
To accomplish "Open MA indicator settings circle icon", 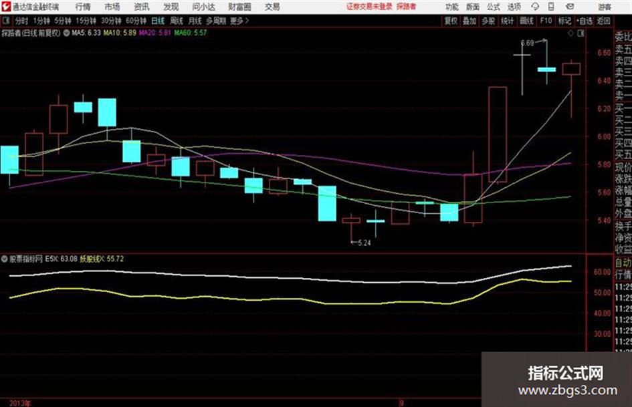I will [x=66, y=33].
